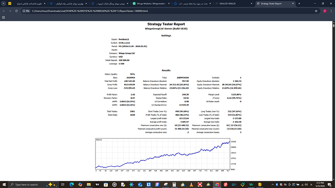The image size is (335, 188).
Task: Click the File site info chip
Action: click(26, 11)
